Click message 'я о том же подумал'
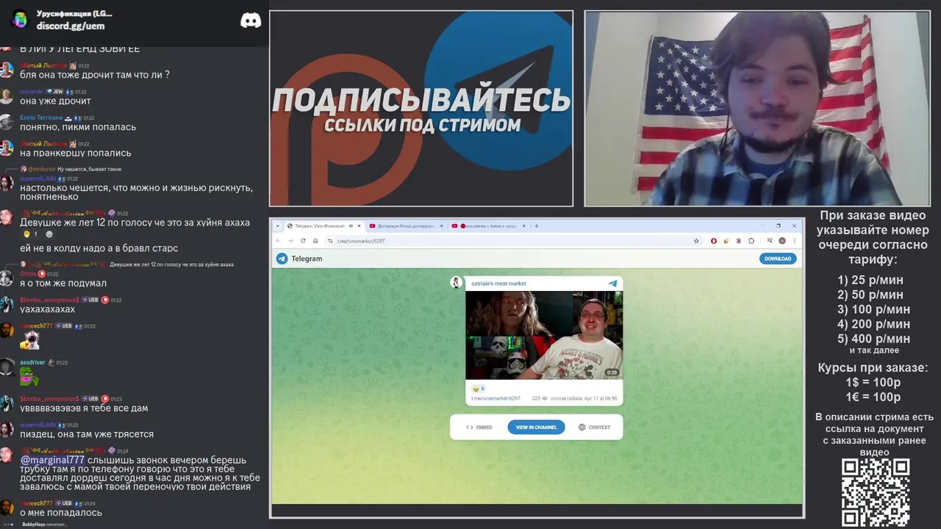Image resolution: width=941 pixels, height=529 pixels. point(63,283)
